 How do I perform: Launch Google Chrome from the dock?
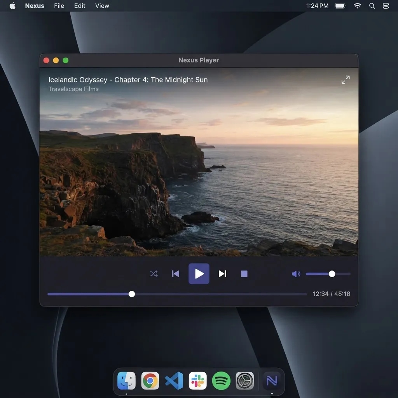(x=150, y=381)
